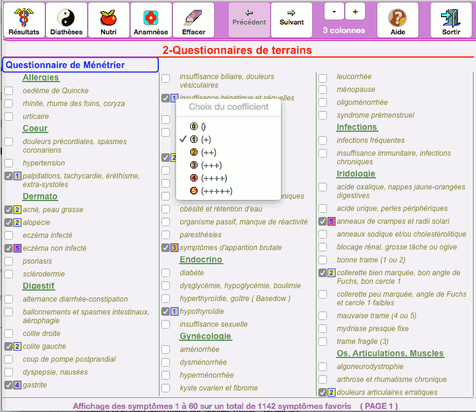Check mydriase presque fixe checkbox

click(323, 329)
